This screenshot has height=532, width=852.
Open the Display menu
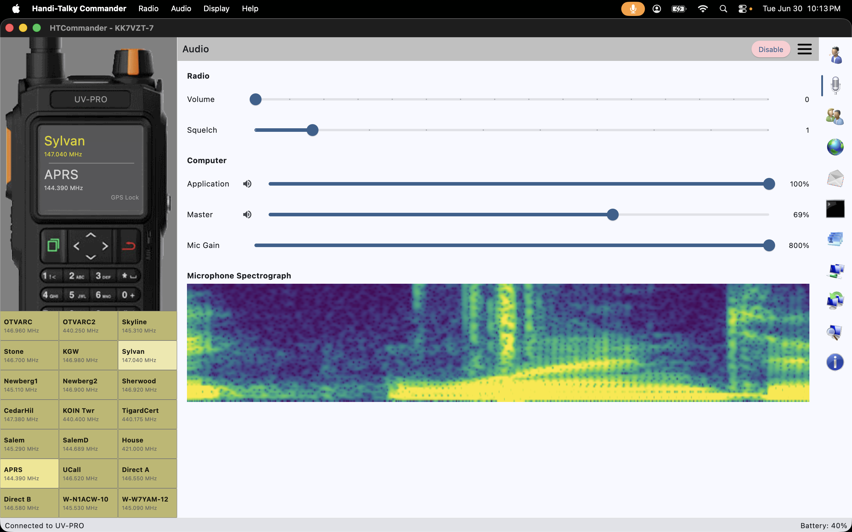click(216, 9)
